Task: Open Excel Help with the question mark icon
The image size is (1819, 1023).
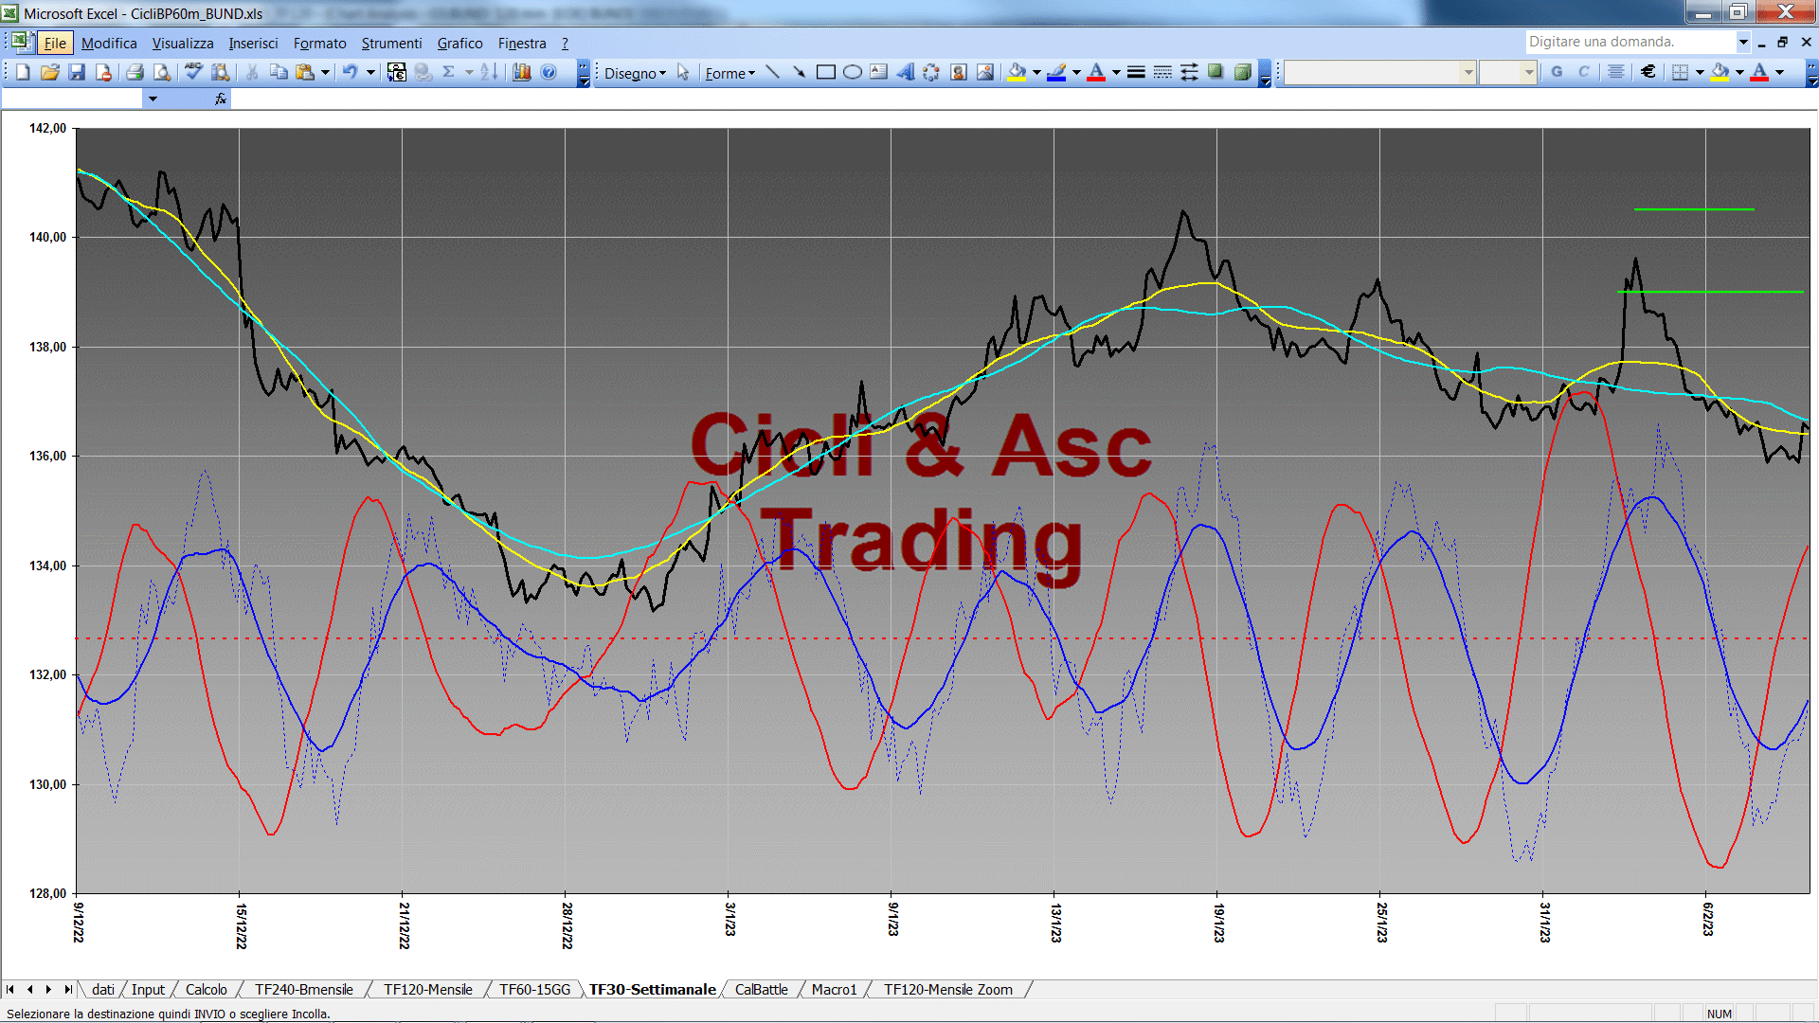Action: (549, 72)
